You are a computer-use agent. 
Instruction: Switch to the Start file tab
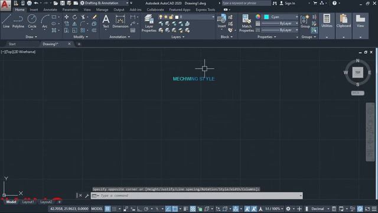12,44
